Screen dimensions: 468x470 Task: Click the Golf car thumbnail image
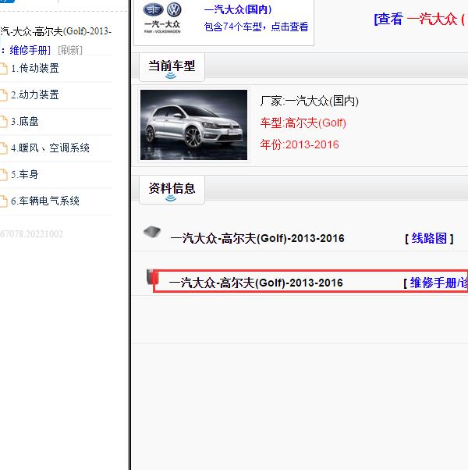[193, 125]
